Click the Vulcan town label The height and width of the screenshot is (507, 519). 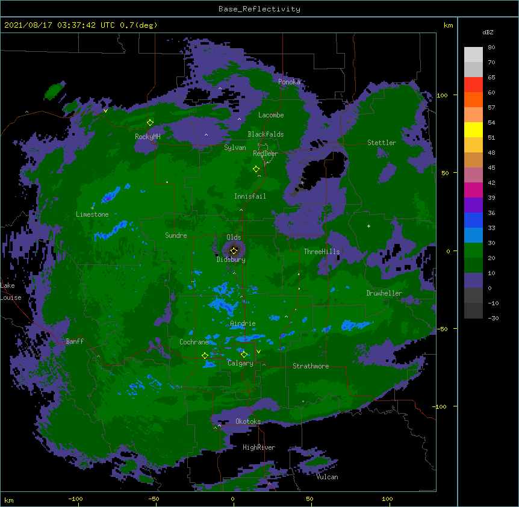[x=328, y=477]
